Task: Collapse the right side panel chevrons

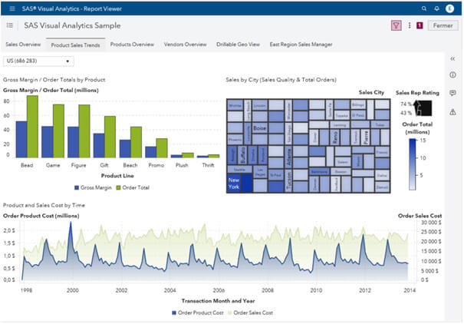Action: coord(452,58)
